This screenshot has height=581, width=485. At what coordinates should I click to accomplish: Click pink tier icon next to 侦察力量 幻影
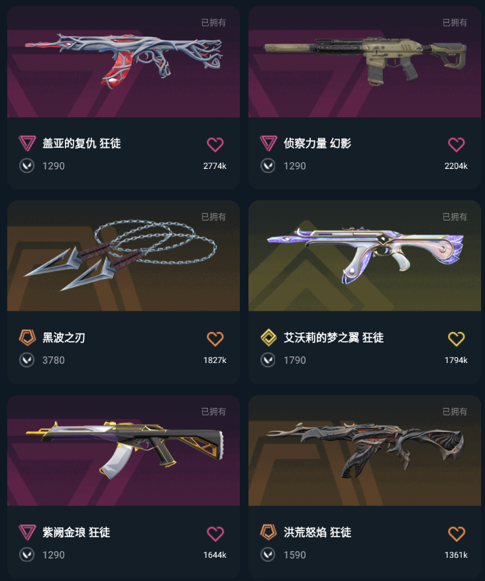[x=268, y=143]
